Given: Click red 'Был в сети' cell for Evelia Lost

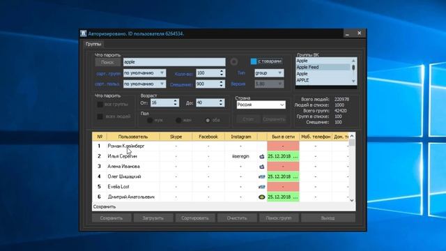Looking at the screenshot, I should pyautogui.click(x=283, y=187).
